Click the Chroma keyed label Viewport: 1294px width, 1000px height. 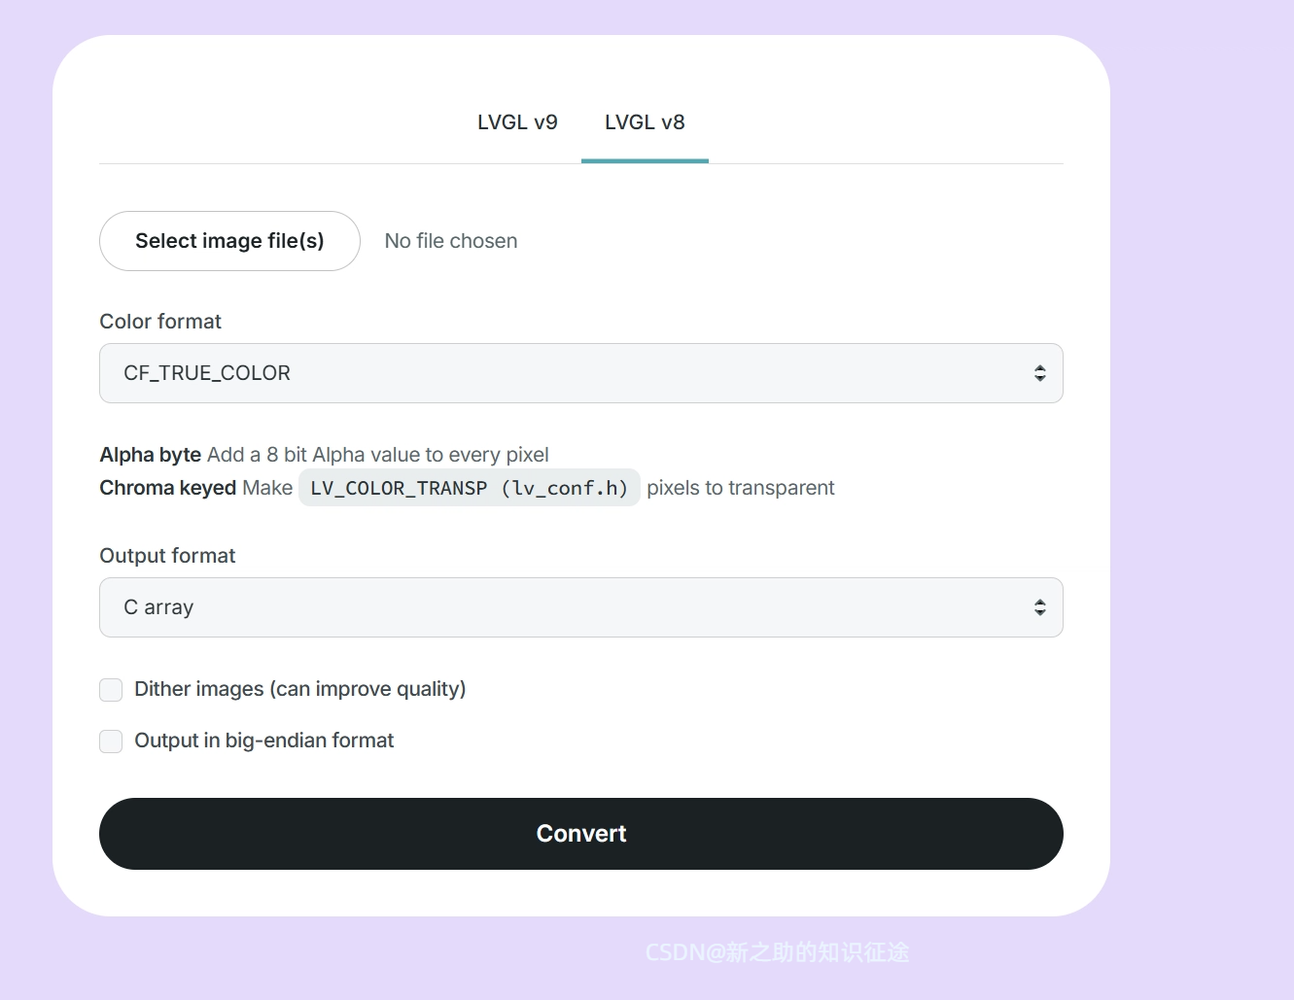tap(167, 487)
